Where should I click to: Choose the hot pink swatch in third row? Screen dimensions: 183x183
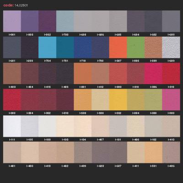coord(153,74)
